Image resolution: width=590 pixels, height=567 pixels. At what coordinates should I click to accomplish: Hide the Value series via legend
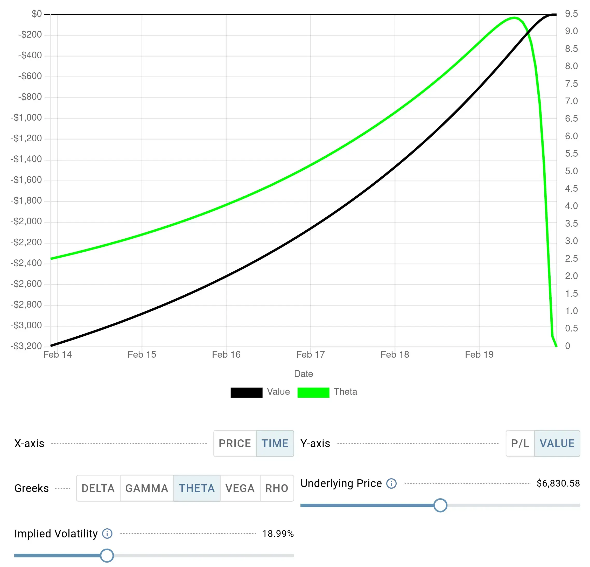tap(260, 392)
